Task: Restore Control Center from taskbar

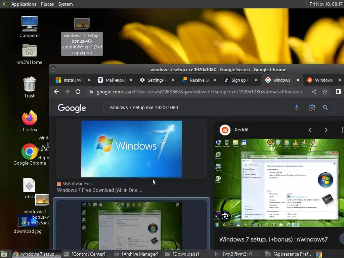Action: [x=85, y=254]
